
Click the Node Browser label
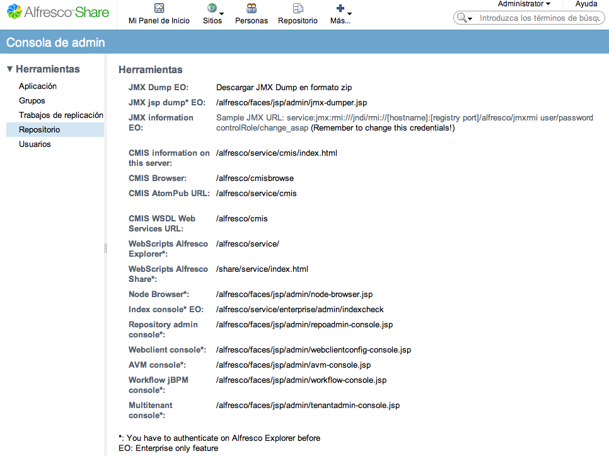(159, 295)
